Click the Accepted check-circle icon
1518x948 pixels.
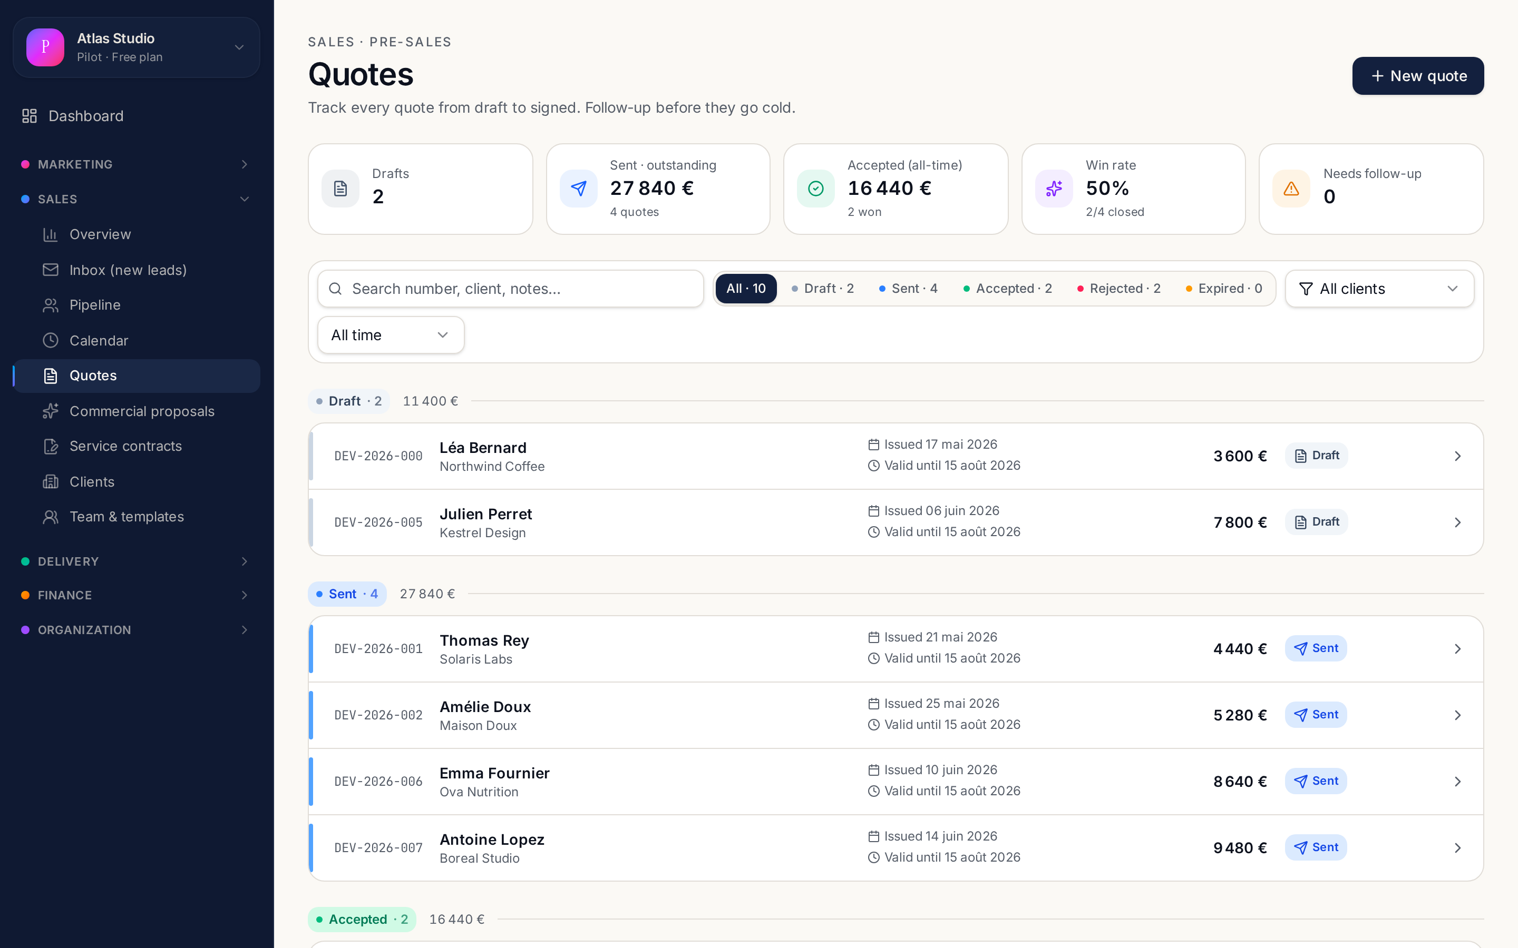(x=815, y=189)
